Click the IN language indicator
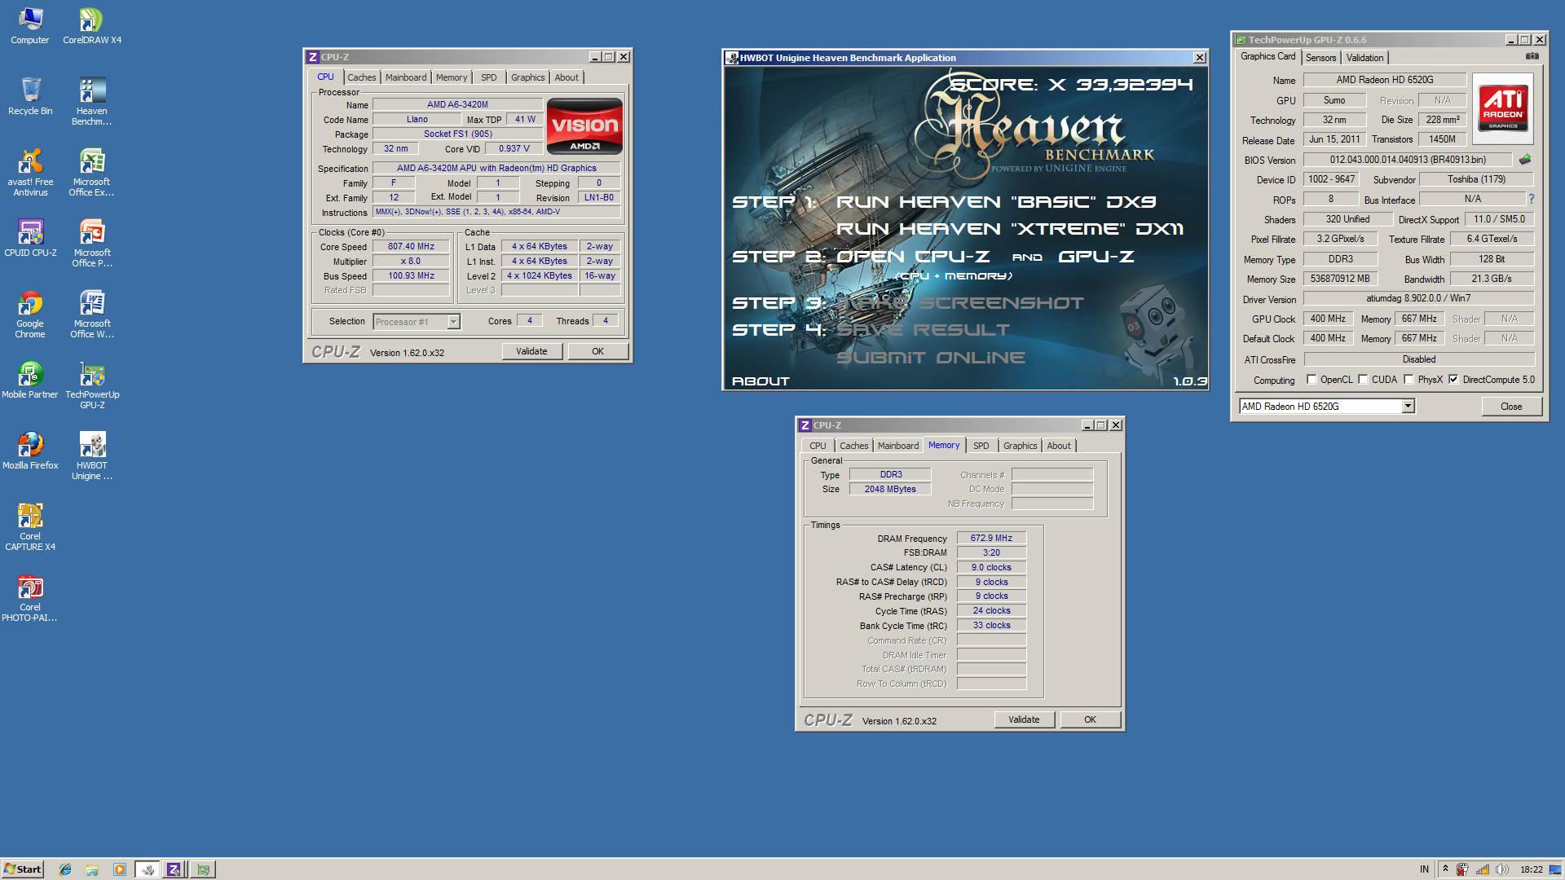This screenshot has width=1565, height=880. pyautogui.click(x=1424, y=869)
